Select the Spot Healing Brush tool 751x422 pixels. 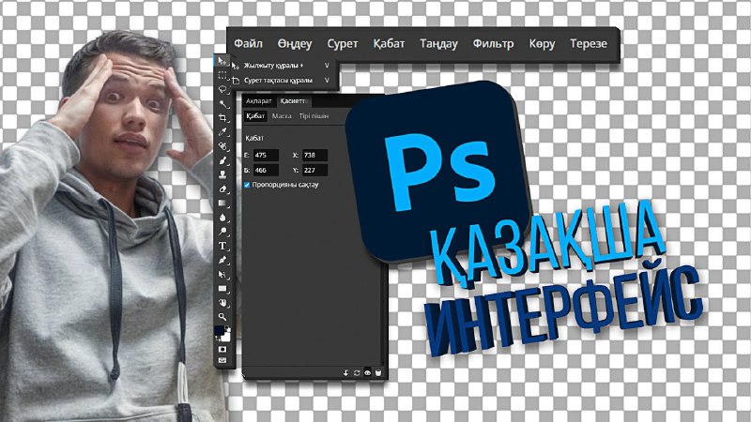click(222, 146)
